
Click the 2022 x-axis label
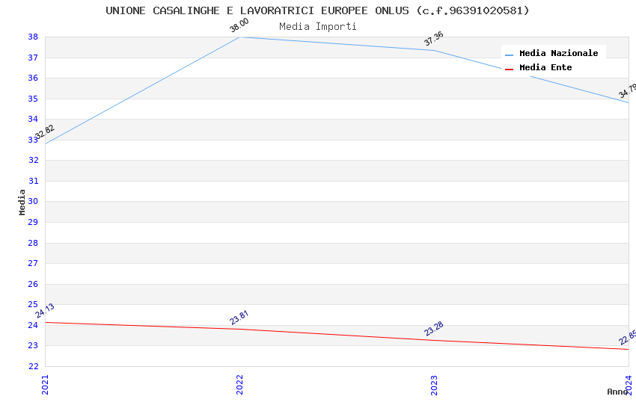(239, 385)
